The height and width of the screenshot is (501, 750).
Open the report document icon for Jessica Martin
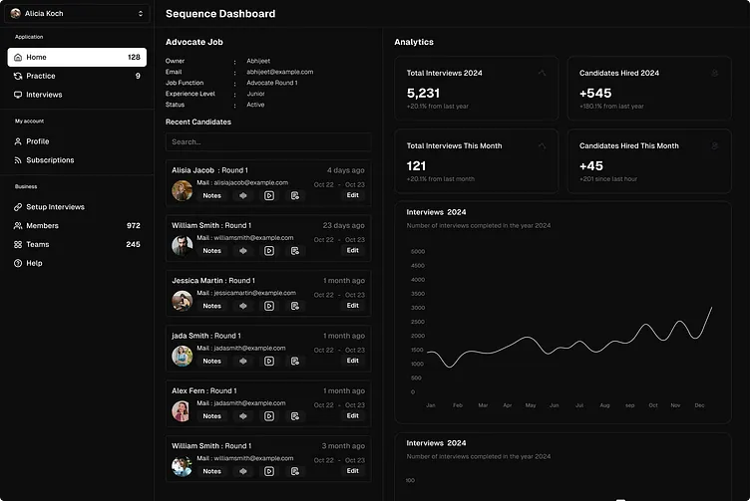click(295, 306)
